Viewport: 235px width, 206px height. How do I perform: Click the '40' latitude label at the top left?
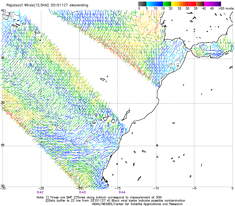[3, 10]
